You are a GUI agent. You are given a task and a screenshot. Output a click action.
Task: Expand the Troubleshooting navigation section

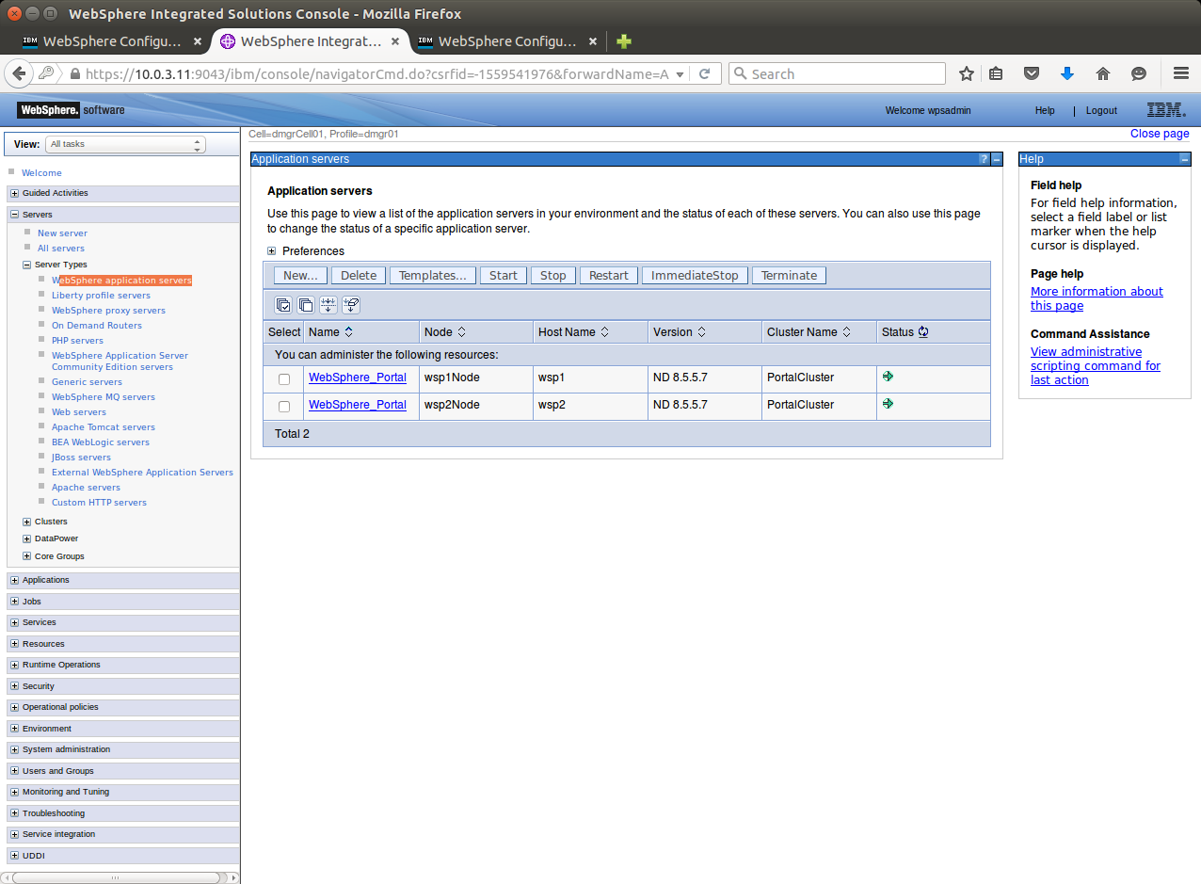pyautogui.click(x=14, y=813)
